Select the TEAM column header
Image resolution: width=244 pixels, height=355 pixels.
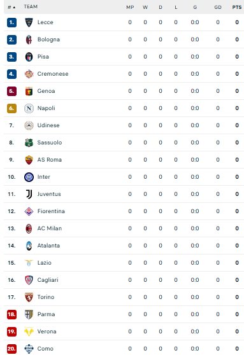coord(31,6)
